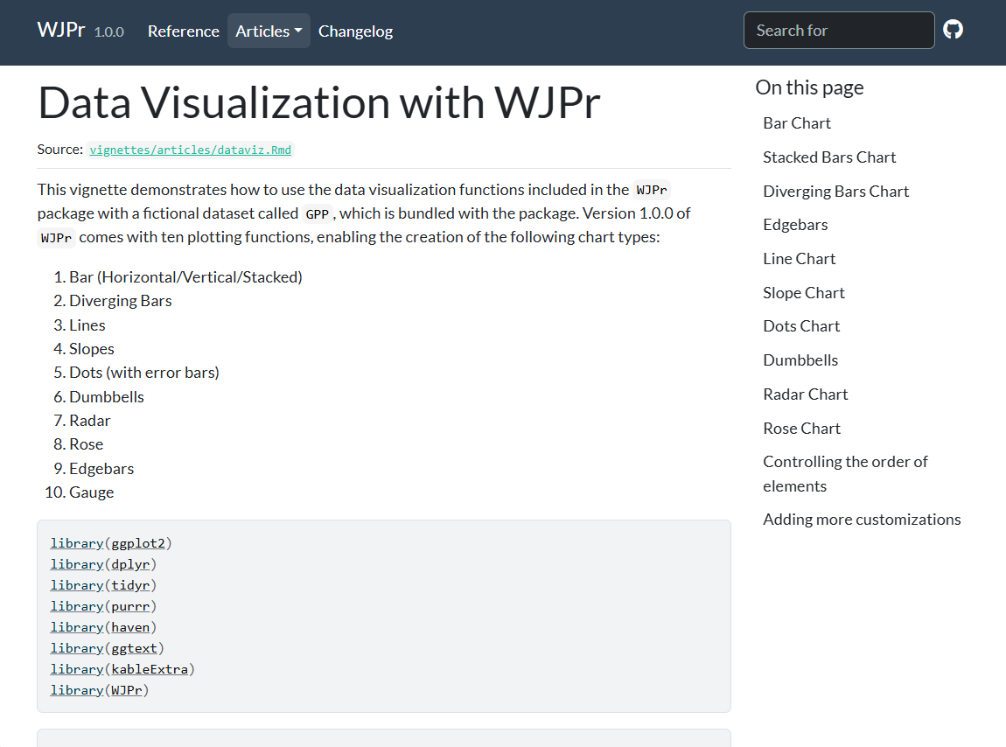
Task: Jump to Edgebars section
Action: 795,225
